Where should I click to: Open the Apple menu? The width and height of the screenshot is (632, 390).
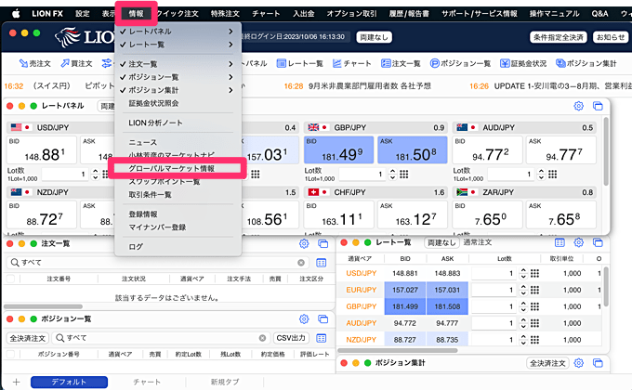coord(16,14)
